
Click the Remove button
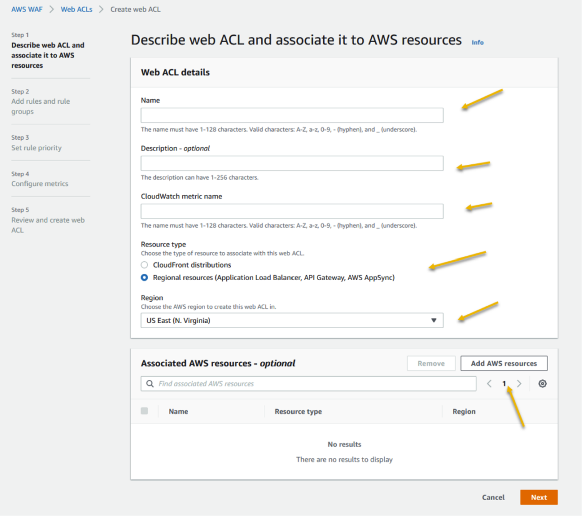[431, 363]
